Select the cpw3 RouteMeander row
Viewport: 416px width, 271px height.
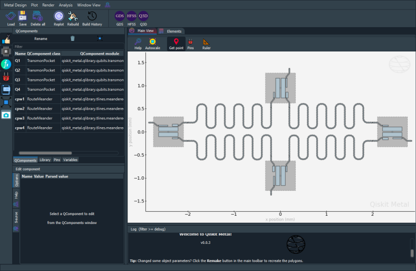(x=69, y=118)
